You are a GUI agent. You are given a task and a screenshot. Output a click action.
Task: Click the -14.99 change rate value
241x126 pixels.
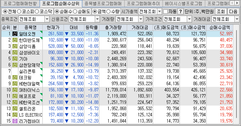92,65
